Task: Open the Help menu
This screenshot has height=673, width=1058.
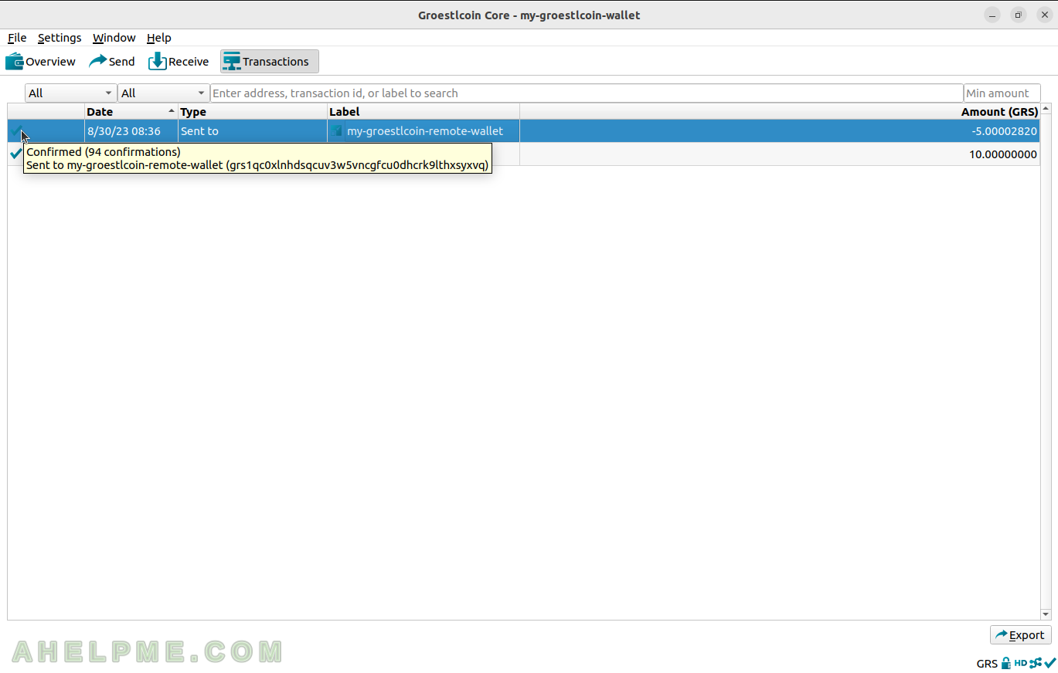Action: point(158,38)
